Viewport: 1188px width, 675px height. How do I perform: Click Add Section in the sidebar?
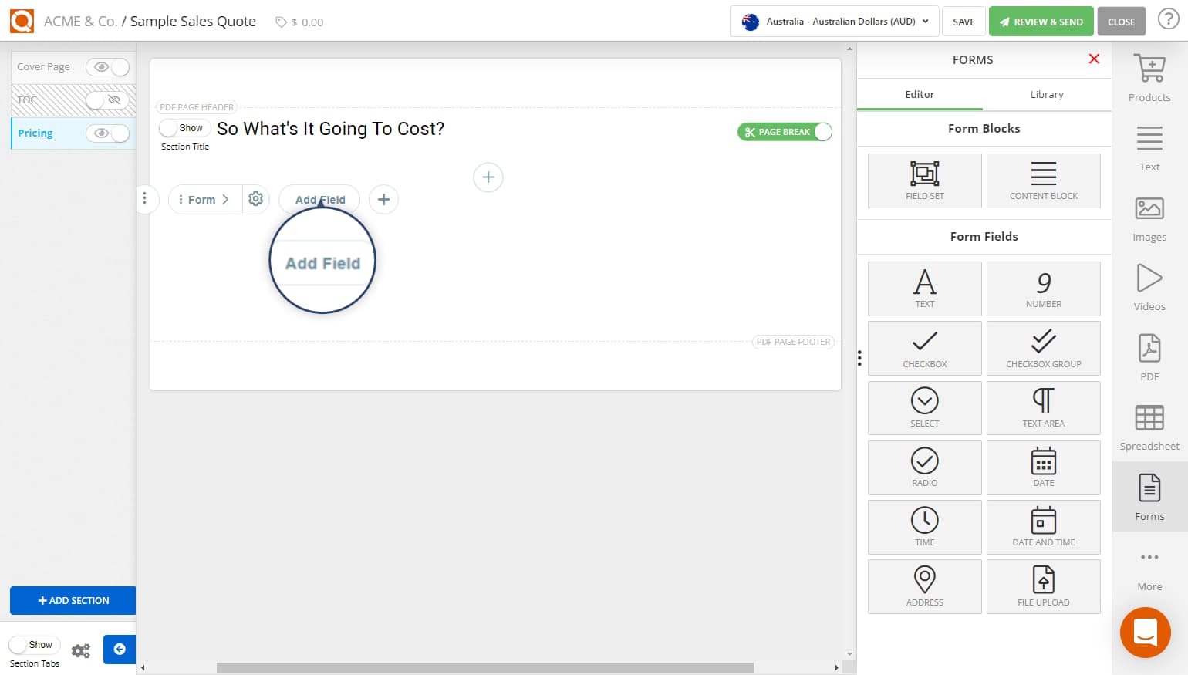73,600
